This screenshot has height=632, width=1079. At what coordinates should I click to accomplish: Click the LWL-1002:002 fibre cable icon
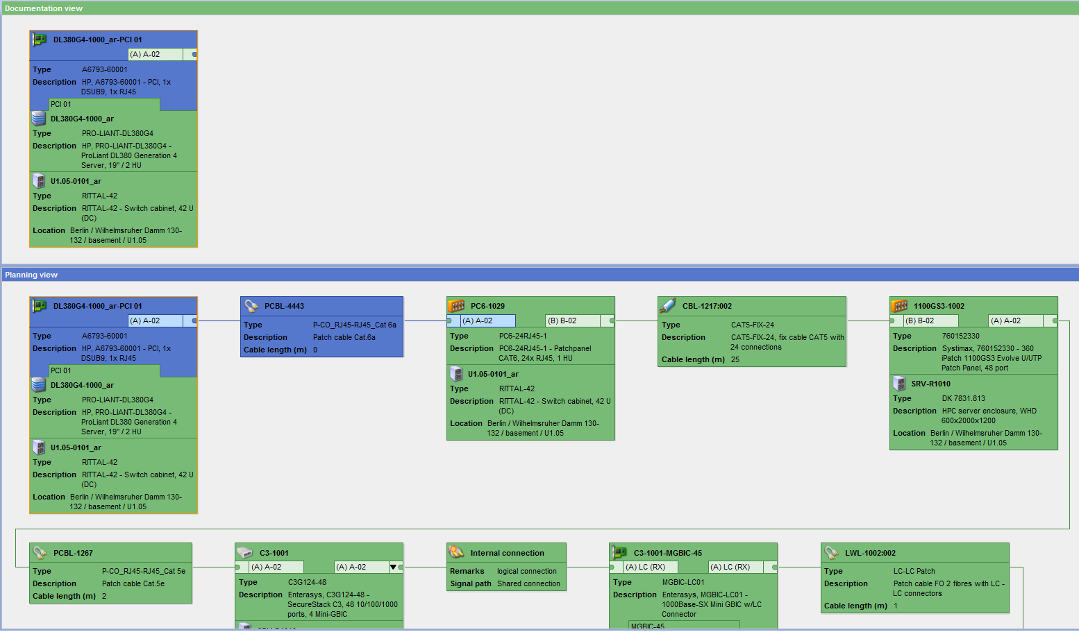click(831, 553)
